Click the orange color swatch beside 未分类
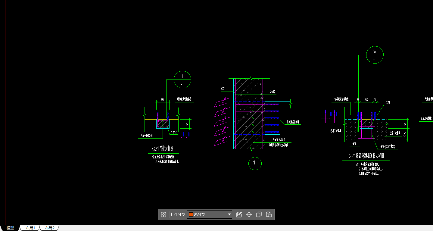 [191, 214]
